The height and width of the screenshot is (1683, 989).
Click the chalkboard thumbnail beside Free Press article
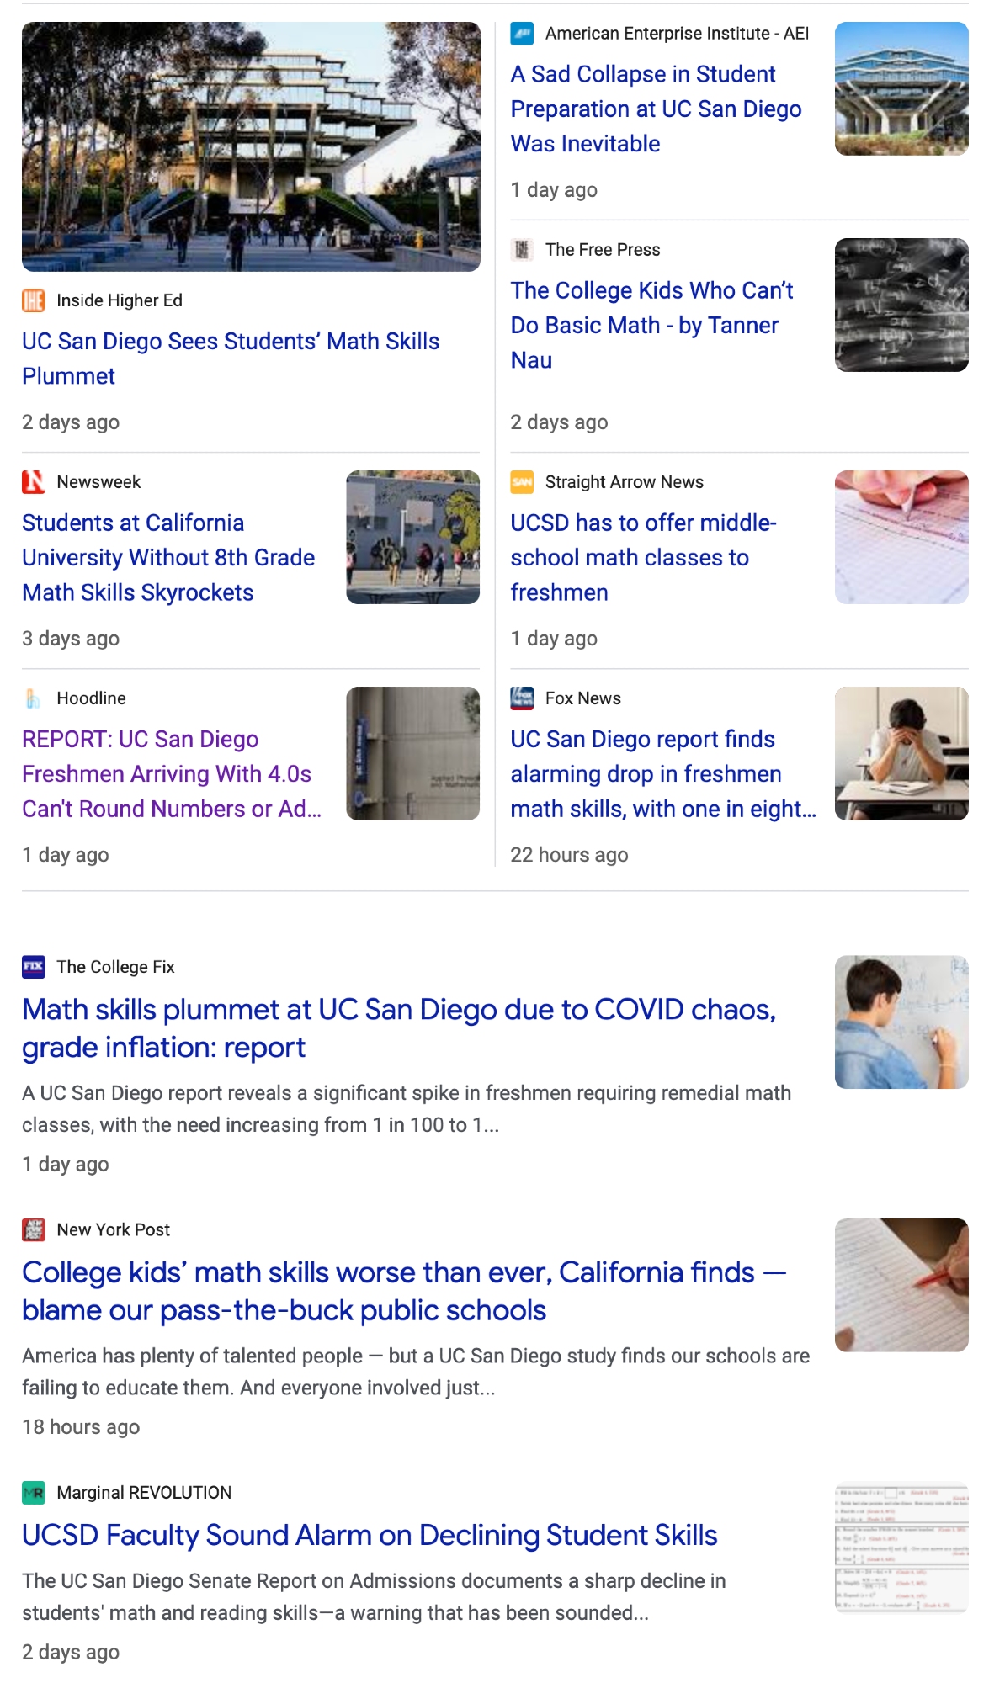901,305
